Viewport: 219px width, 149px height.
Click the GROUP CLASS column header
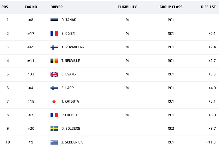tap(171, 7)
